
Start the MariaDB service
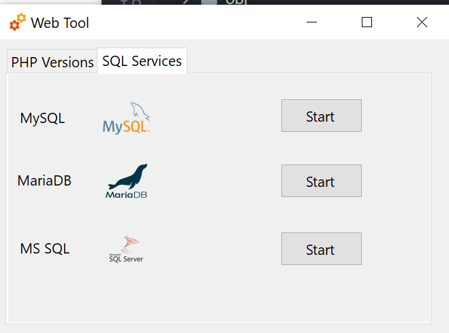point(322,181)
